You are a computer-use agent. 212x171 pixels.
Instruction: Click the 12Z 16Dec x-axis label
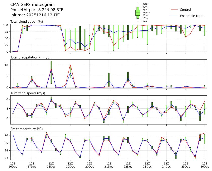point(13,165)
